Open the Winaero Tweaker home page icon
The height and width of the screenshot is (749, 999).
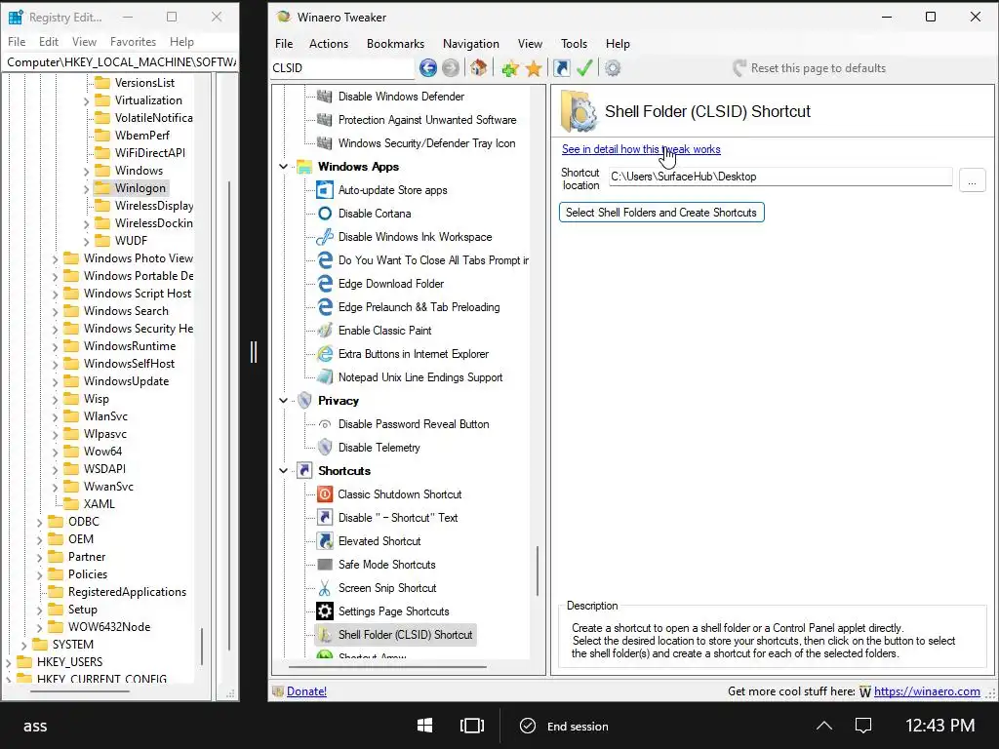coord(478,68)
